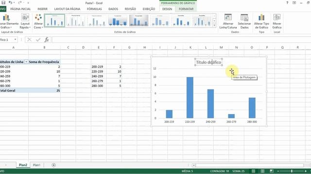Image resolution: width=311 pixels, height=174 pixels.
Task: Open Layout Rápido dropdown
Action: [x=25, y=21]
